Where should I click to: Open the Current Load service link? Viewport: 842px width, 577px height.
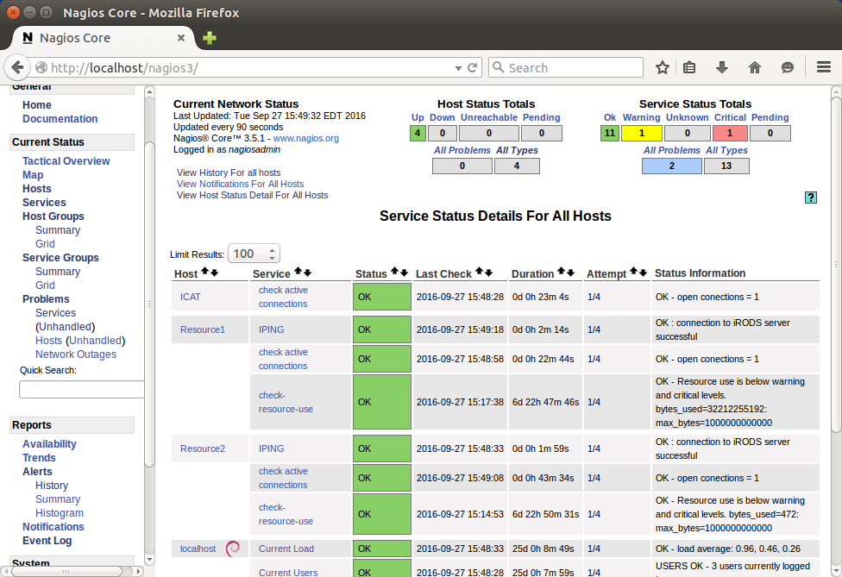[286, 549]
